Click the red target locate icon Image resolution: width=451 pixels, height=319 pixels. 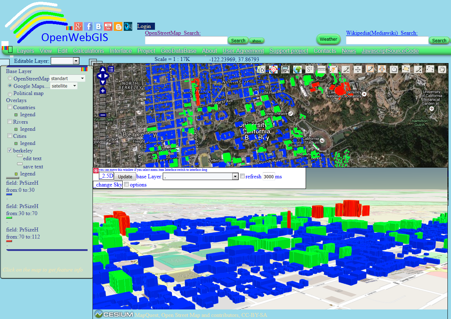tap(273, 69)
